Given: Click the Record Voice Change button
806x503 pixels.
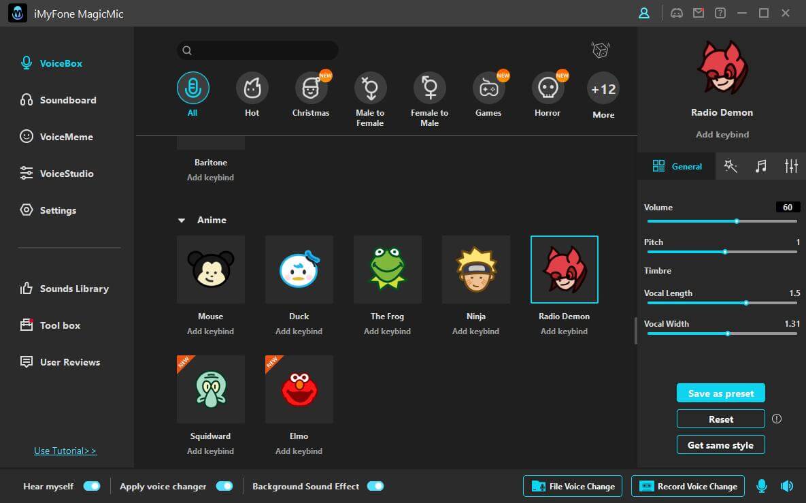Looking at the screenshot, I should [688, 486].
